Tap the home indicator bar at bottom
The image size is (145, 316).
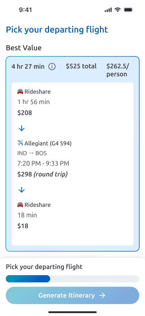(72, 312)
